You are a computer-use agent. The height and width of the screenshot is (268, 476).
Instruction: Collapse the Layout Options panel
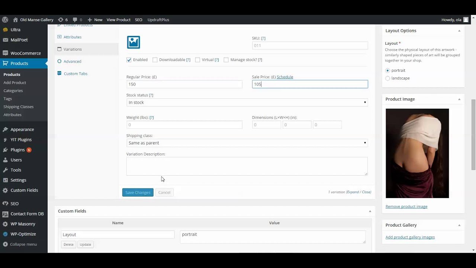point(459,31)
